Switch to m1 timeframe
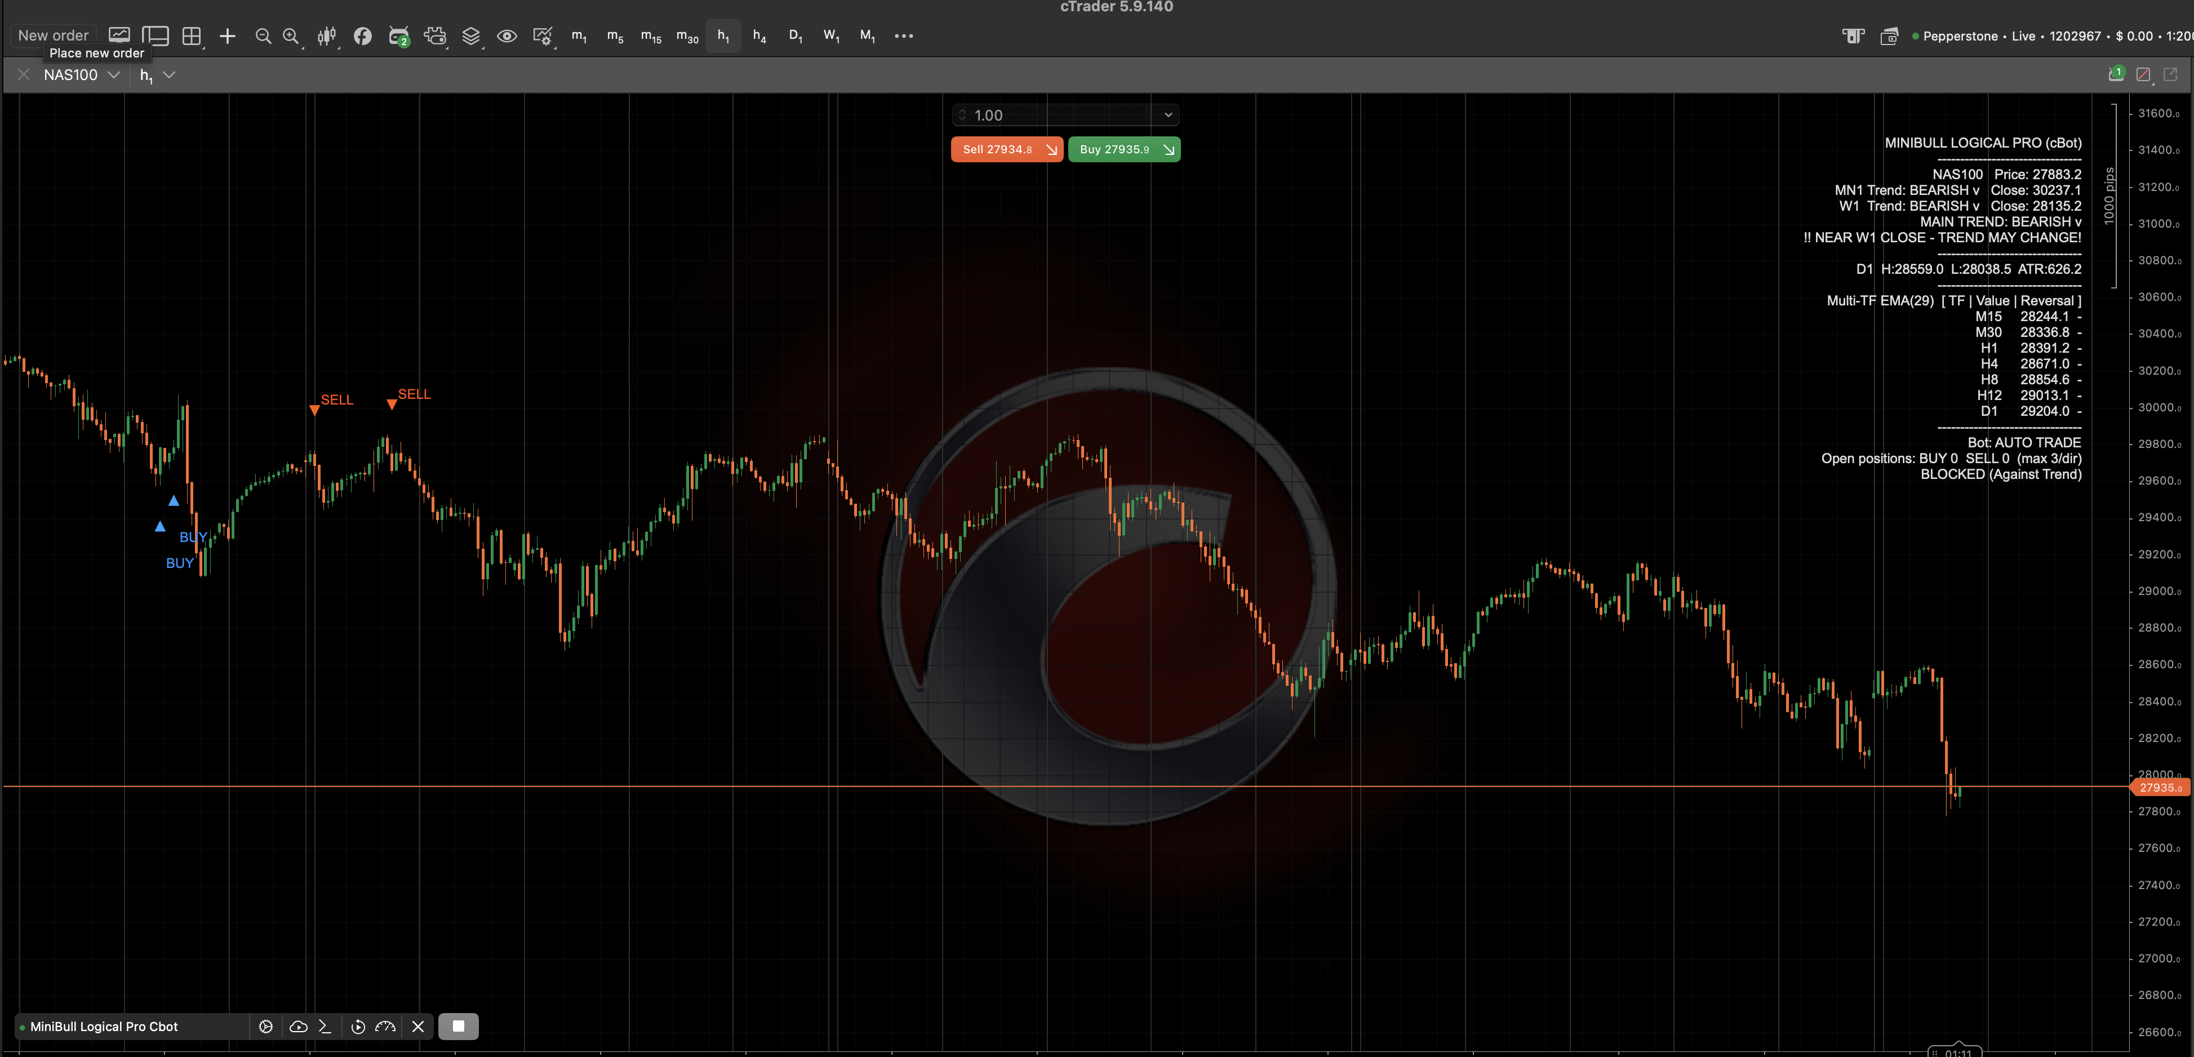This screenshot has height=1057, width=2194. click(579, 35)
